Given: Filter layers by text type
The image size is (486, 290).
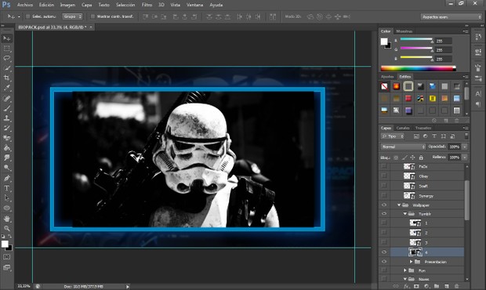Looking at the screenshot, I should pos(434,136).
